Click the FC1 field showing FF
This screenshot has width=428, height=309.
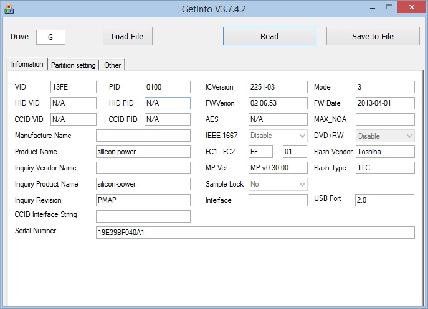(260, 152)
